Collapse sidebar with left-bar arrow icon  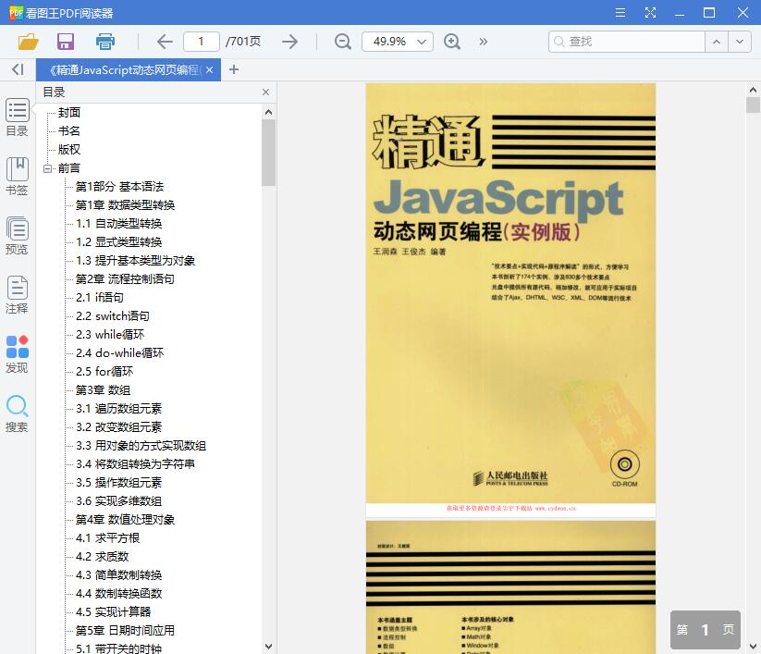[x=18, y=69]
